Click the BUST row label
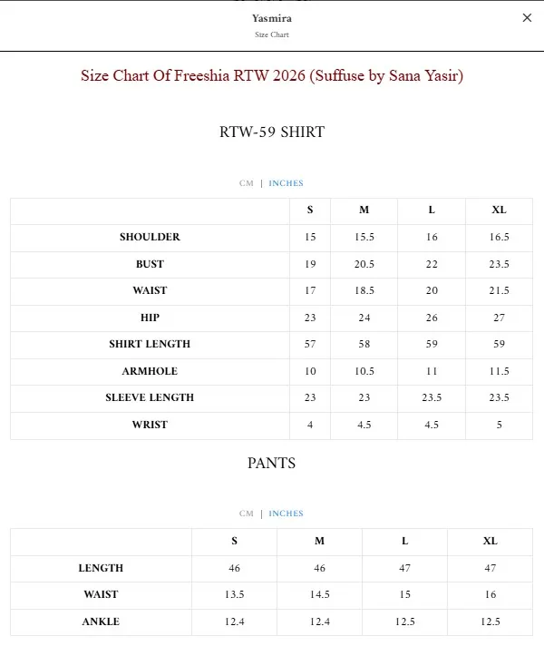Viewport: 544px width, 646px height. tap(150, 264)
